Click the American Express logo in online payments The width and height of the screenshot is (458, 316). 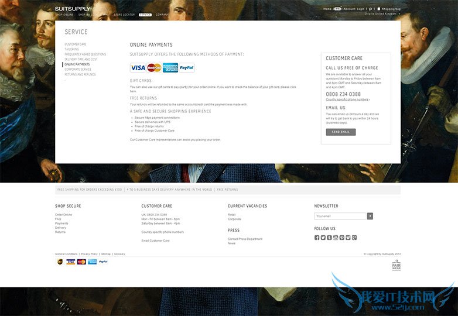coord(170,68)
